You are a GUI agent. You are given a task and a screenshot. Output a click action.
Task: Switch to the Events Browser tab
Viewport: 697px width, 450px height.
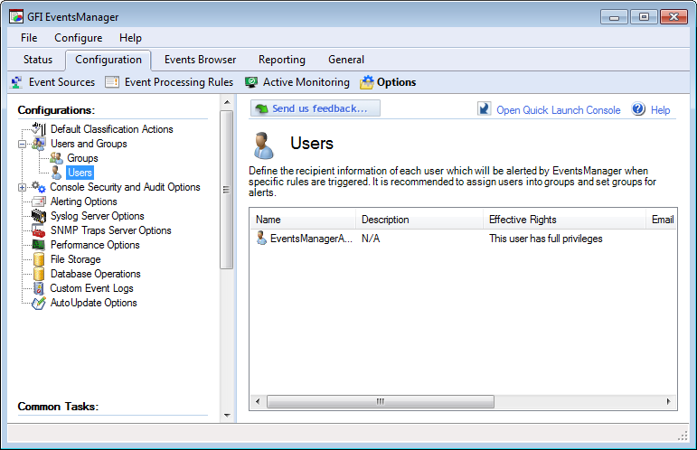pyautogui.click(x=200, y=60)
